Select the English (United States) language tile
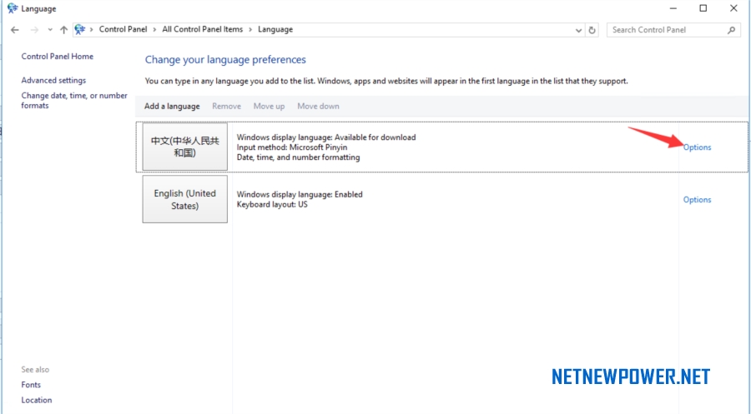This screenshot has width=751, height=414. tap(185, 199)
